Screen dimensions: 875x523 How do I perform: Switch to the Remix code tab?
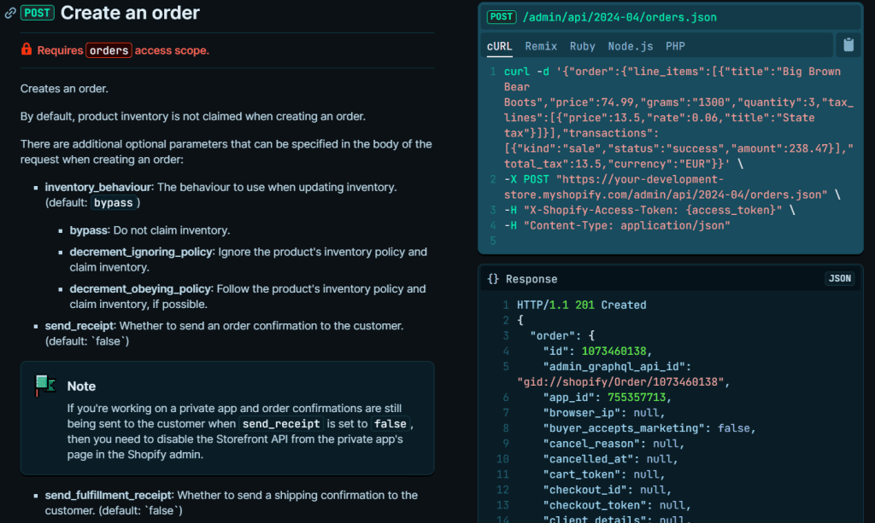541,46
